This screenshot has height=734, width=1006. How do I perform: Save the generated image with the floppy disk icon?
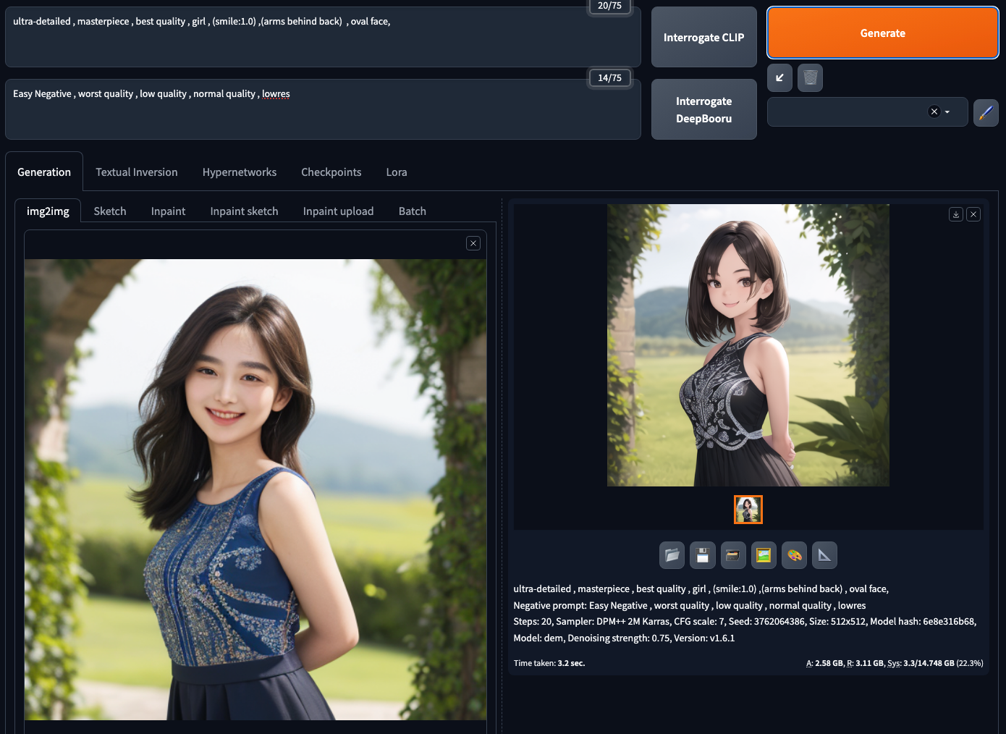(702, 555)
